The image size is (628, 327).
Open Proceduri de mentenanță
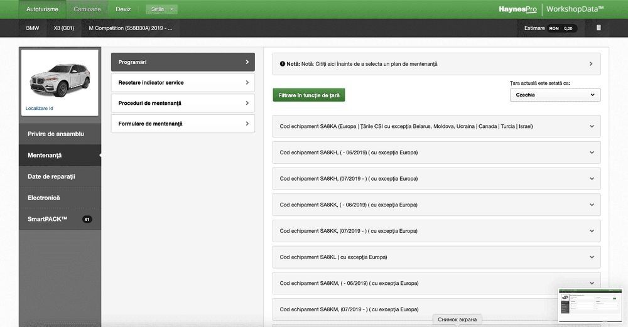183,104
